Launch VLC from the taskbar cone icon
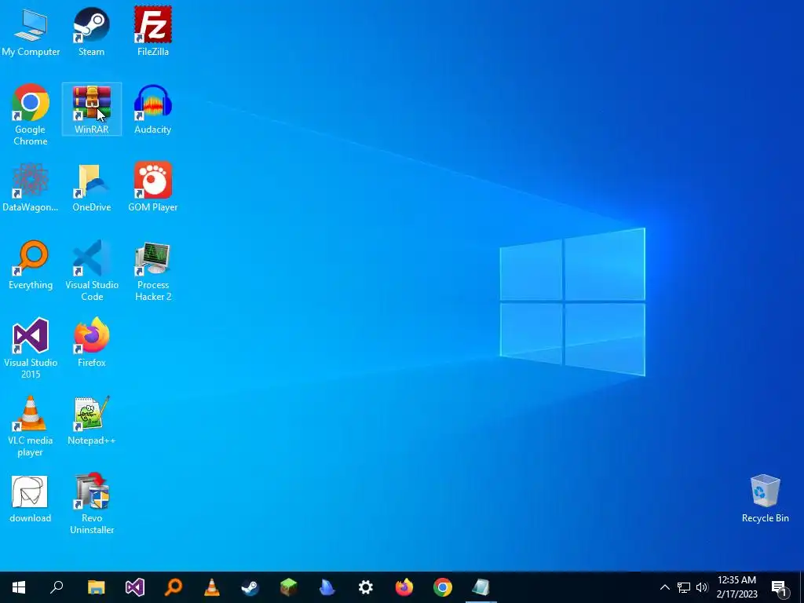The width and height of the screenshot is (804, 603). point(212,587)
